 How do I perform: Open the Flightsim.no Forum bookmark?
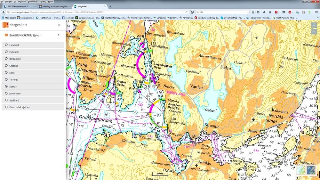[x=48, y=18]
